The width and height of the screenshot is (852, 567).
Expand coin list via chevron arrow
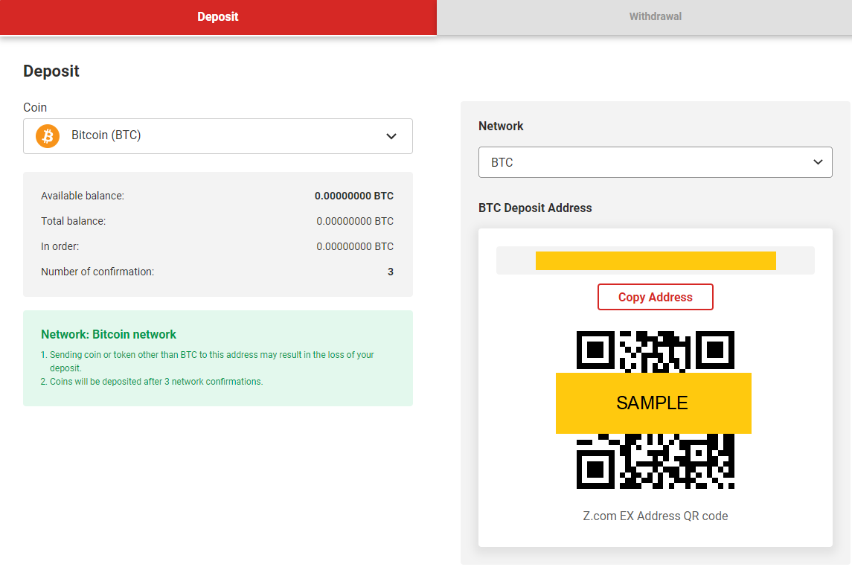391,136
